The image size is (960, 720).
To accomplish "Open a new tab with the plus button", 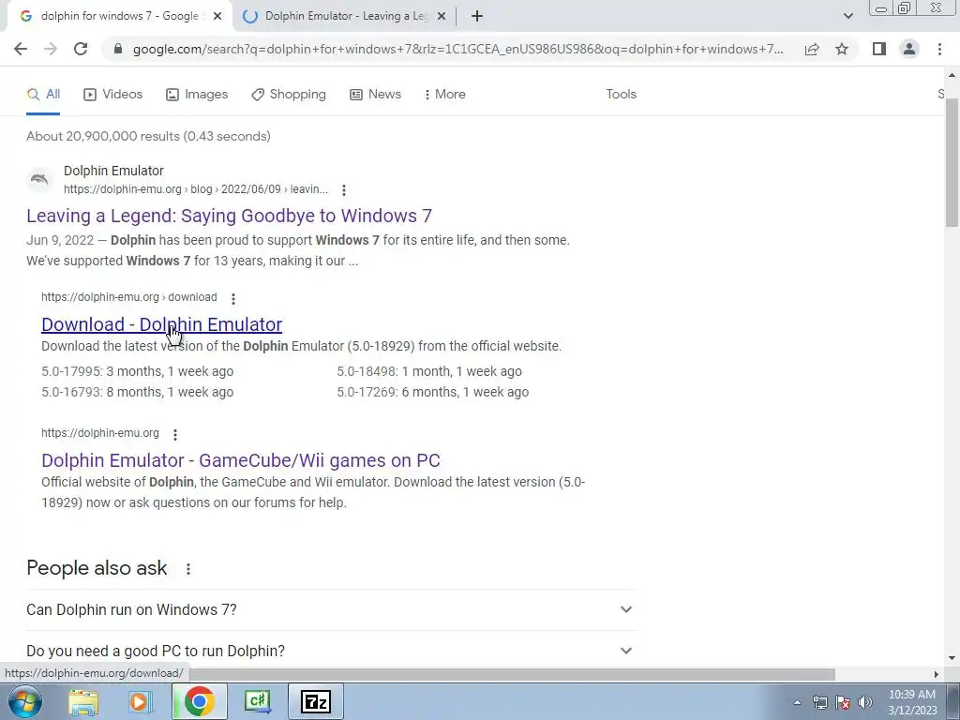I will pyautogui.click(x=477, y=16).
